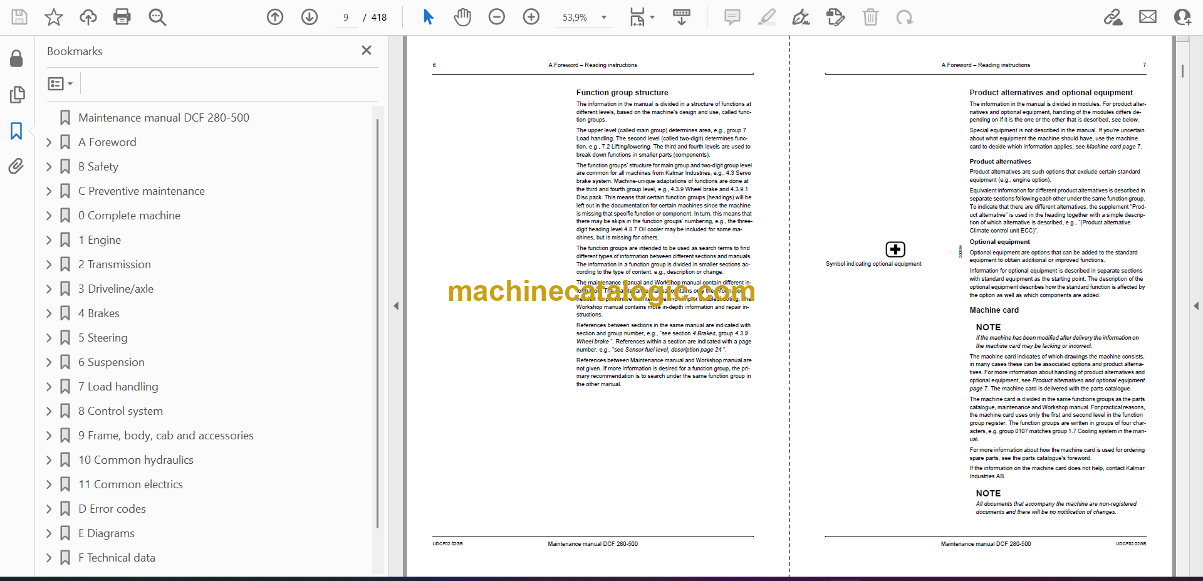The width and height of the screenshot is (1203, 581).
Task: Click the bookmarks panel scrollbar
Action: tap(377, 323)
